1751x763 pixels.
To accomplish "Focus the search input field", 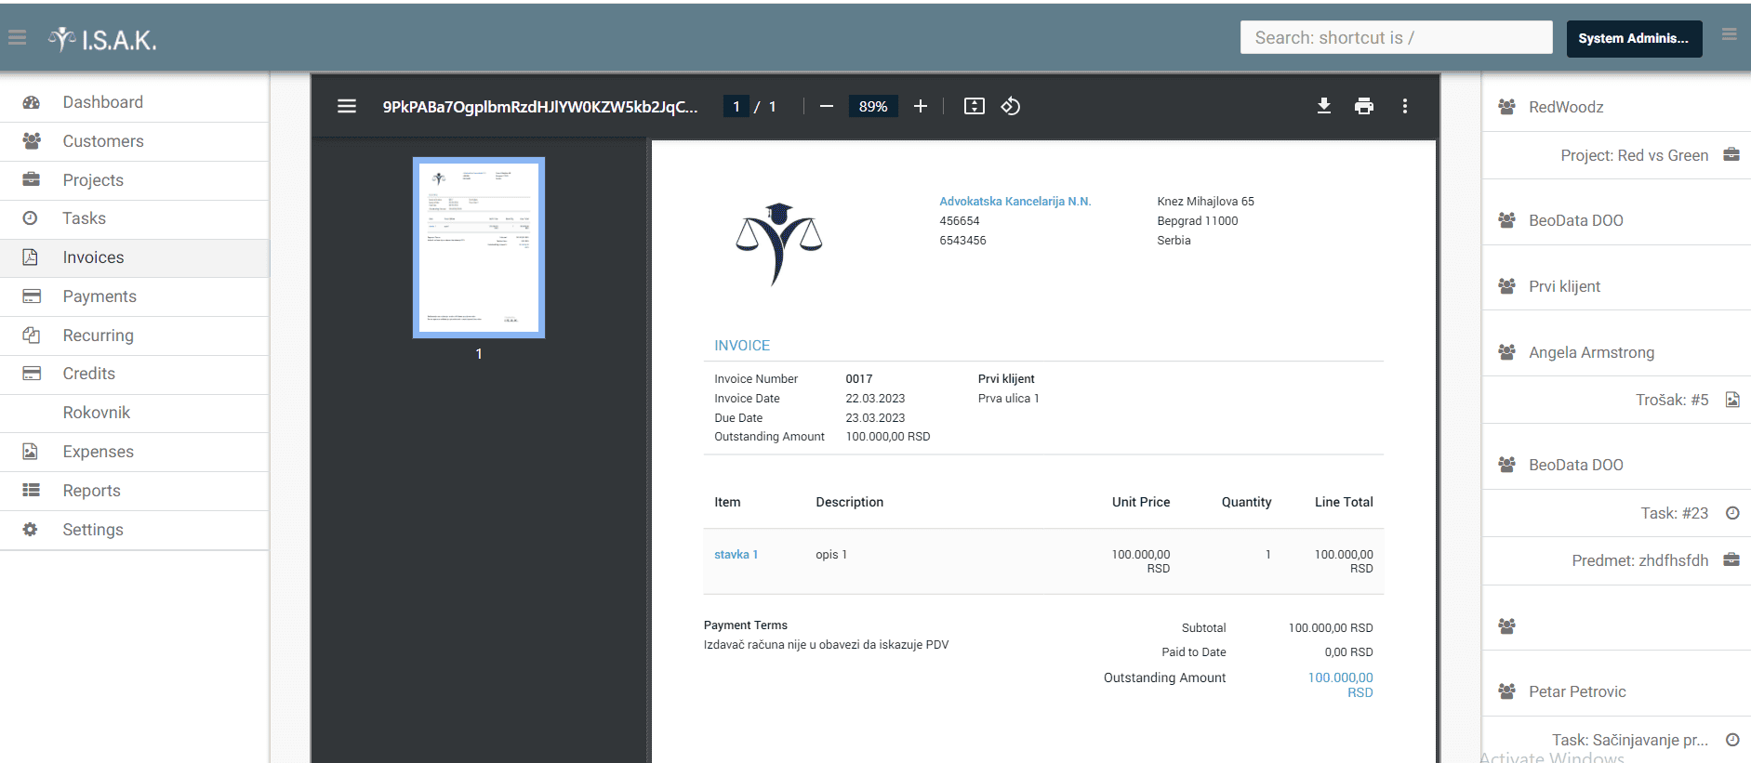I will tap(1396, 37).
